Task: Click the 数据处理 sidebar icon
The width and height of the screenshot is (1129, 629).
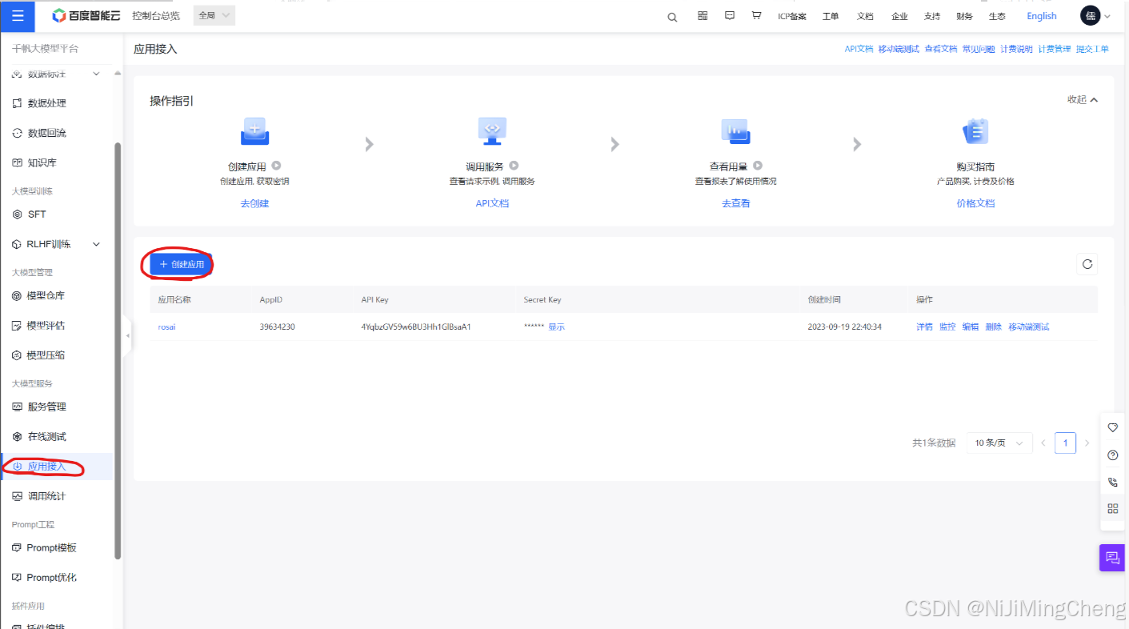Action: point(18,103)
